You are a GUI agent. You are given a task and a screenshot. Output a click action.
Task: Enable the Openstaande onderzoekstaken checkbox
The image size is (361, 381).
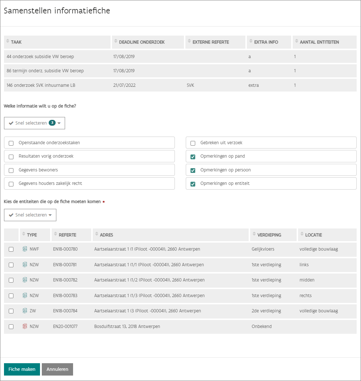11,143
